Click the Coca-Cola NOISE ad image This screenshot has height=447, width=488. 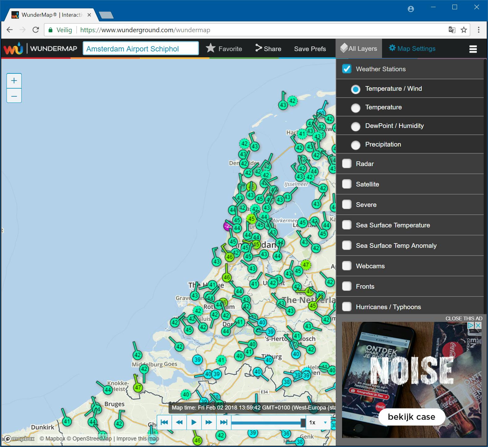coord(411,380)
